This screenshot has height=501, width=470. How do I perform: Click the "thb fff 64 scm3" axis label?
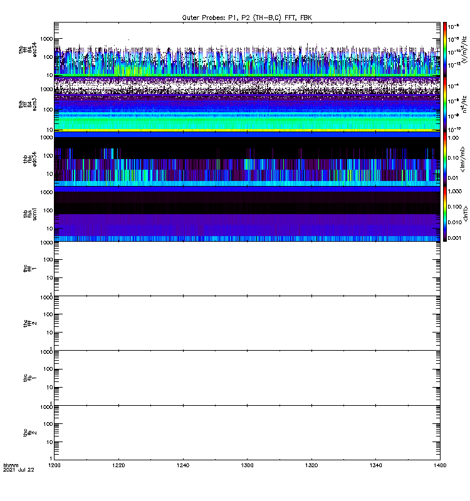coord(27,105)
